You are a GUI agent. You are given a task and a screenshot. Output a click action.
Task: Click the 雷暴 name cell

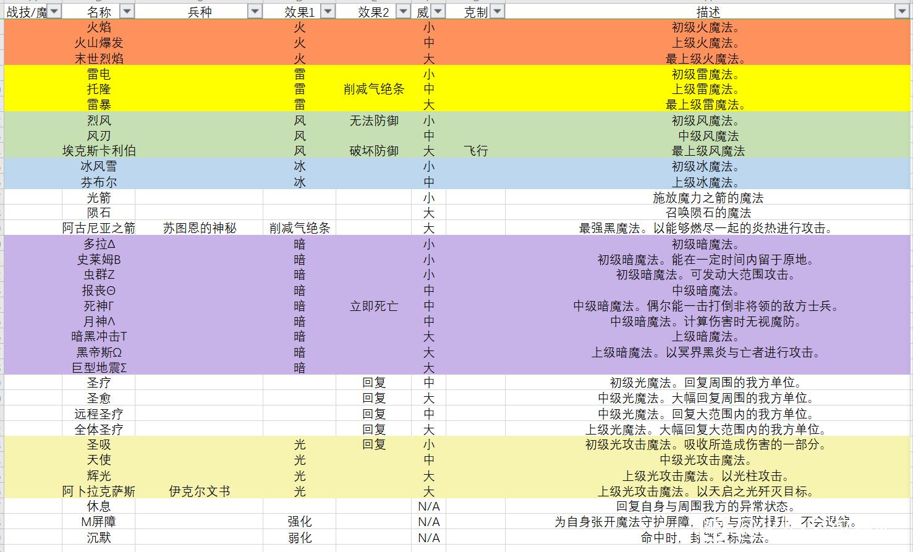(x=99, y=104)
